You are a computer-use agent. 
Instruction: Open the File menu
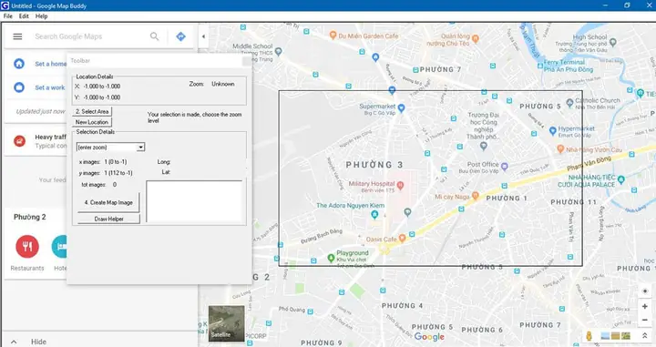pos(7,15)
